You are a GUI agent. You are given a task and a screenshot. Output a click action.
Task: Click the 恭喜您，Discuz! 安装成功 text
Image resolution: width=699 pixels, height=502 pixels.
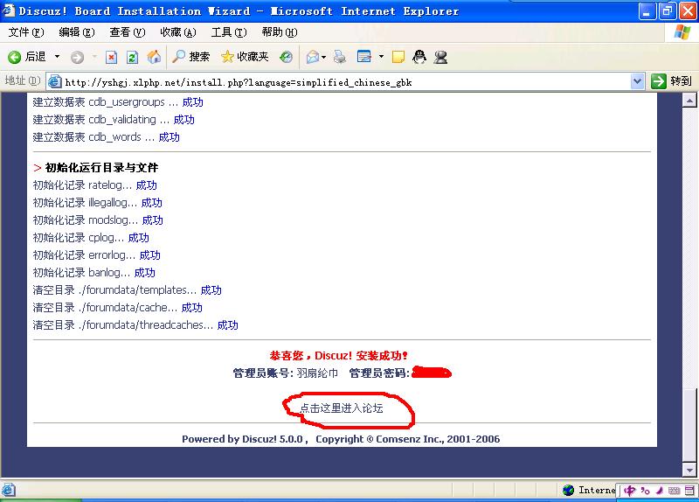tap(339, 356)
